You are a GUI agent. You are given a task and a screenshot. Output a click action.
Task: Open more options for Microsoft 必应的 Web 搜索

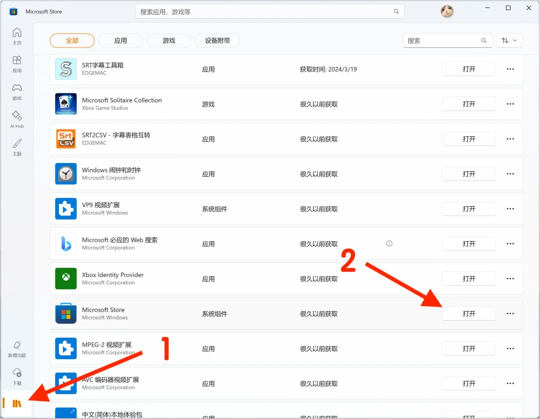[x=510, y=244]
